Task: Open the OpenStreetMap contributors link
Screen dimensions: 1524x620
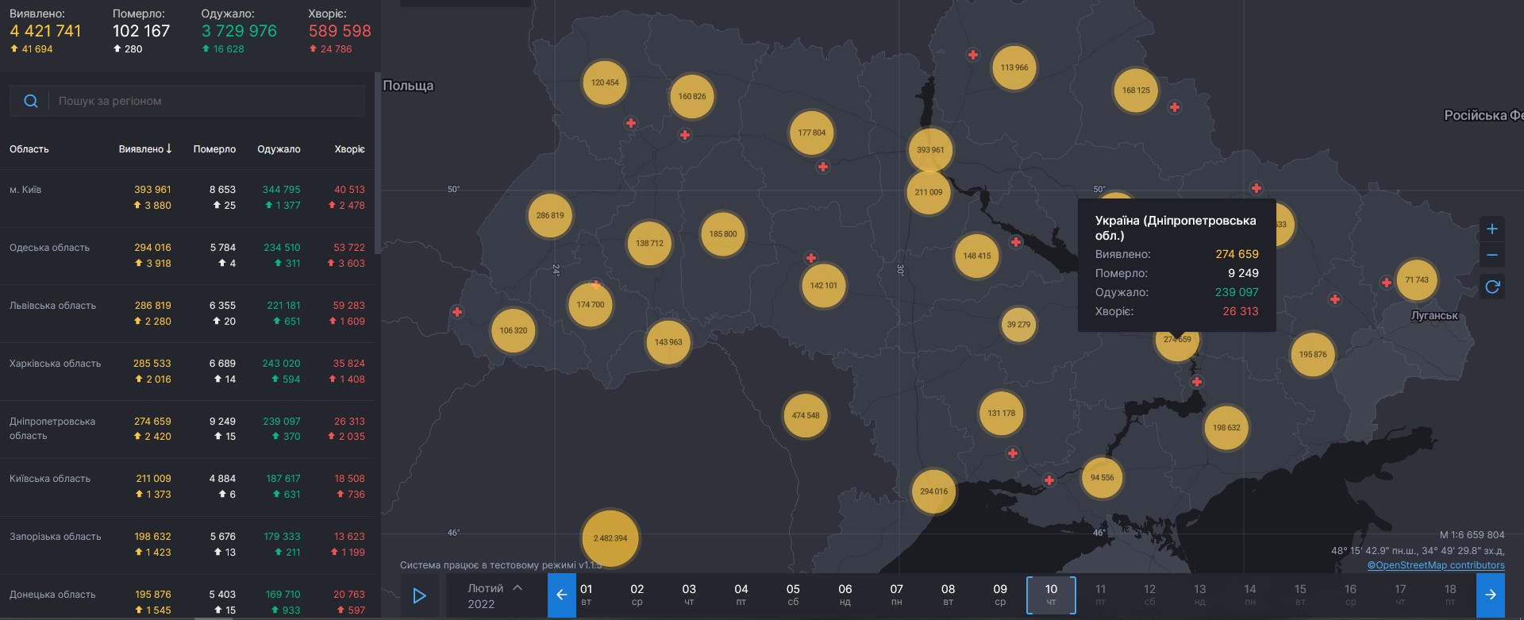Action: 1435,565
